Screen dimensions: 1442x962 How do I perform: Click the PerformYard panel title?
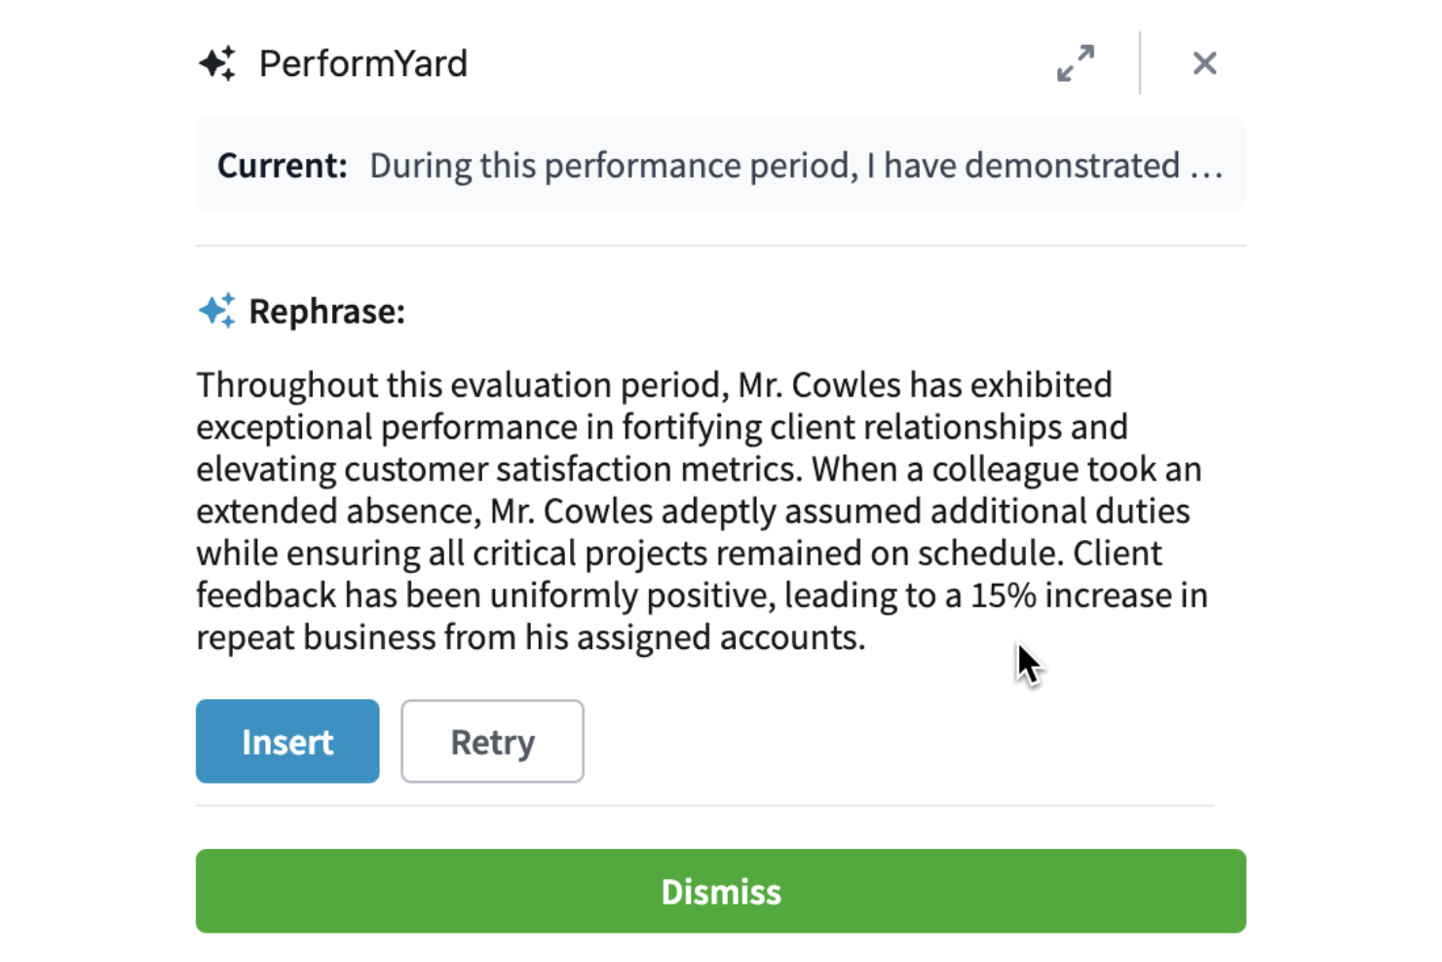coord(362,64)
